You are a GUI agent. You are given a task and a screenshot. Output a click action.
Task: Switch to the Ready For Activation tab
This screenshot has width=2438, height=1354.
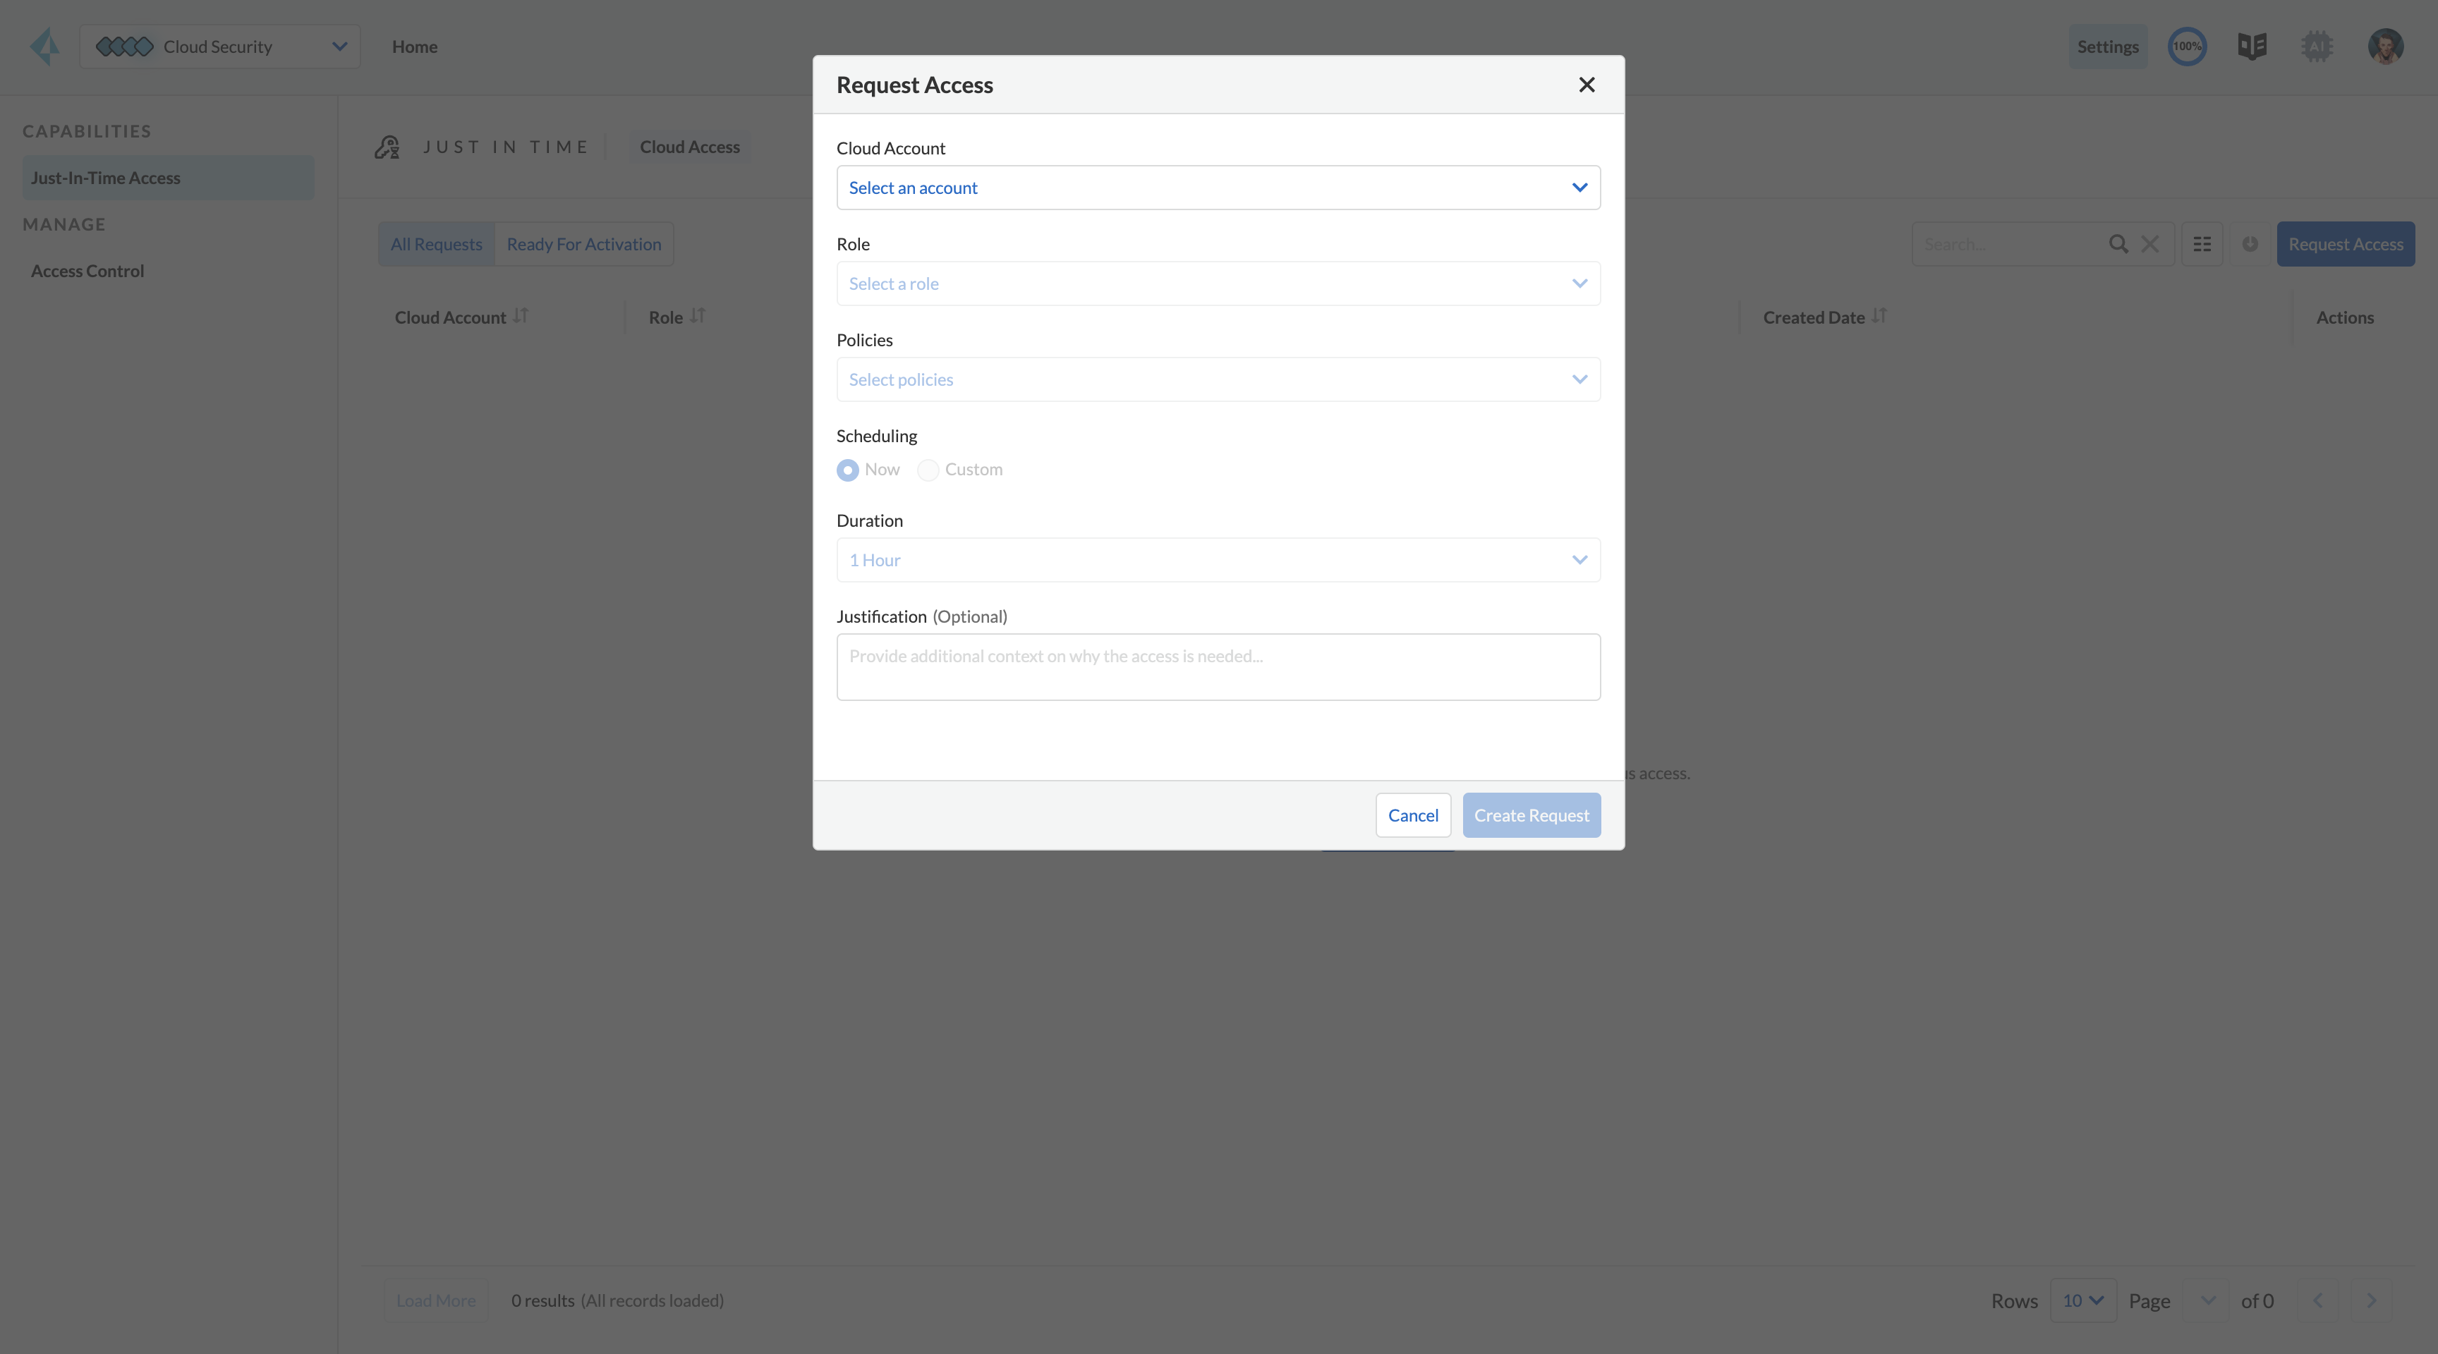tap(584, 243)
